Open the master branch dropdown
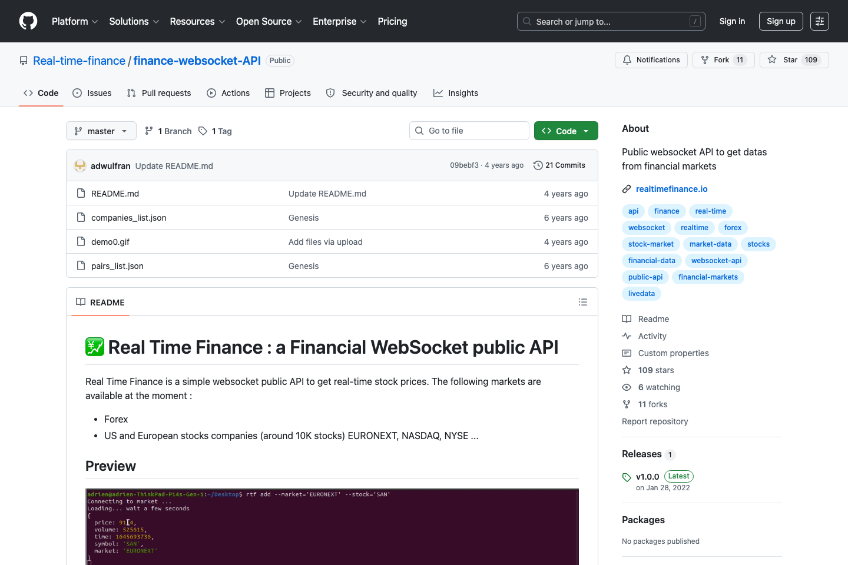 pyautogui.click(x=101, y=131)
